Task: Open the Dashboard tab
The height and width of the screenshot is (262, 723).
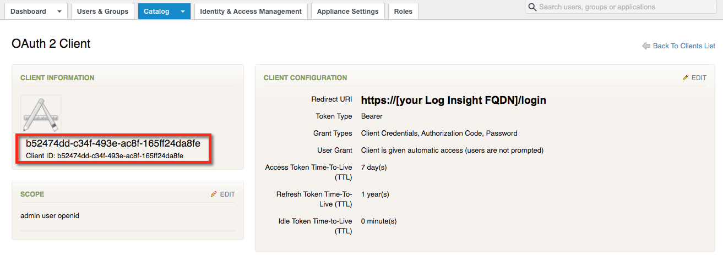Action: [x=29, y=11]
